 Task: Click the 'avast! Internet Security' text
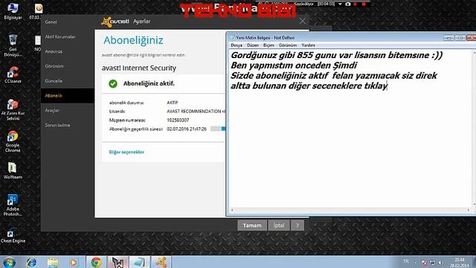click(139, 68)
